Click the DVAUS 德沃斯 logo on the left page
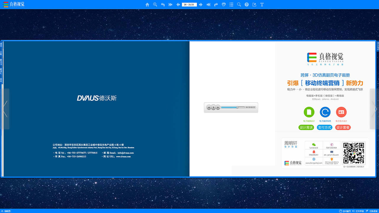The height and width of the screenshot is (213, 379). click(97, 98)
